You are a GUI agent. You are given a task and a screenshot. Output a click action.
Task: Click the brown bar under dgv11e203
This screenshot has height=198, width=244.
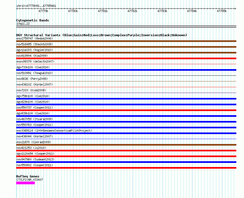(x=126, y=53)
